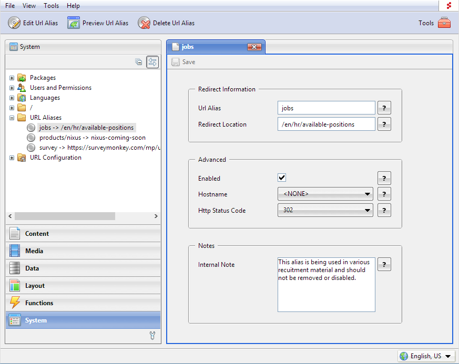
Task: Open the File menu
Action: point(10,6)
